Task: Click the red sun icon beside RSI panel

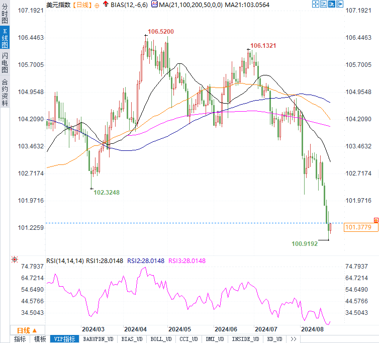Action: tap(15, 260)
